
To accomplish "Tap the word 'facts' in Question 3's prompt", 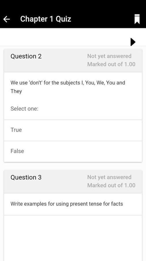I will click(117, 204).
